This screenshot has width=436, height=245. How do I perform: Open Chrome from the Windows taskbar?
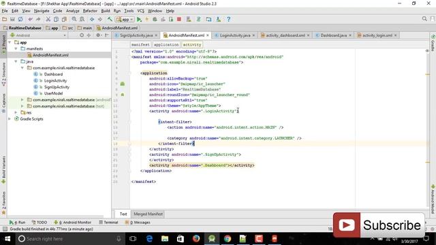228,239
